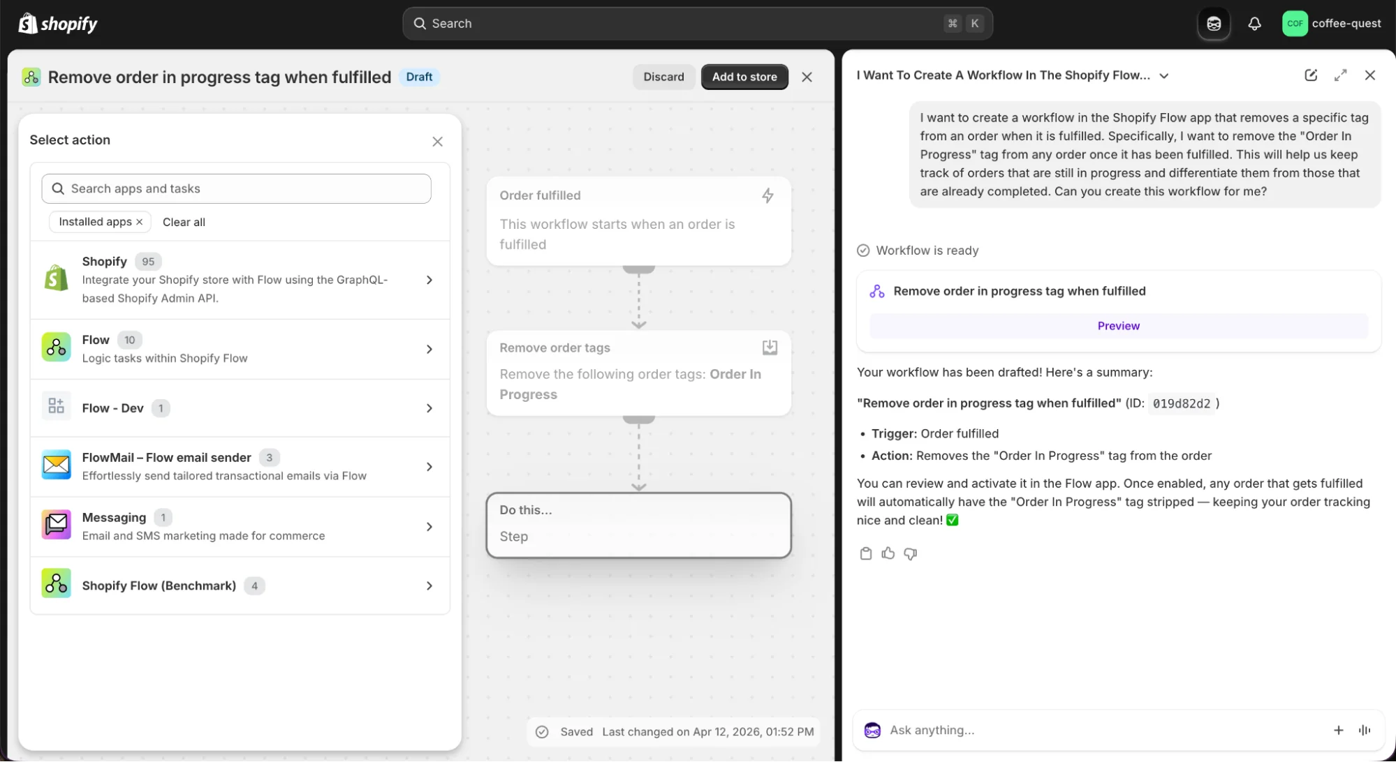Add an attachment with the plus icon
This screenshot has width=1396, height=762.
click(x=1338, y=731)
